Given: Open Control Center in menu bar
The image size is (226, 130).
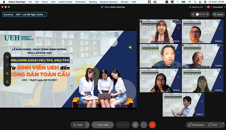Looking at the screenshot, I should click(x=200, y=2).
